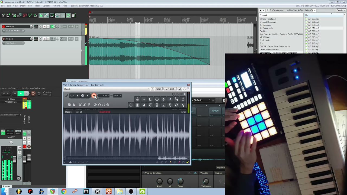Open routing for ATI 310 track

coord(36,39)
